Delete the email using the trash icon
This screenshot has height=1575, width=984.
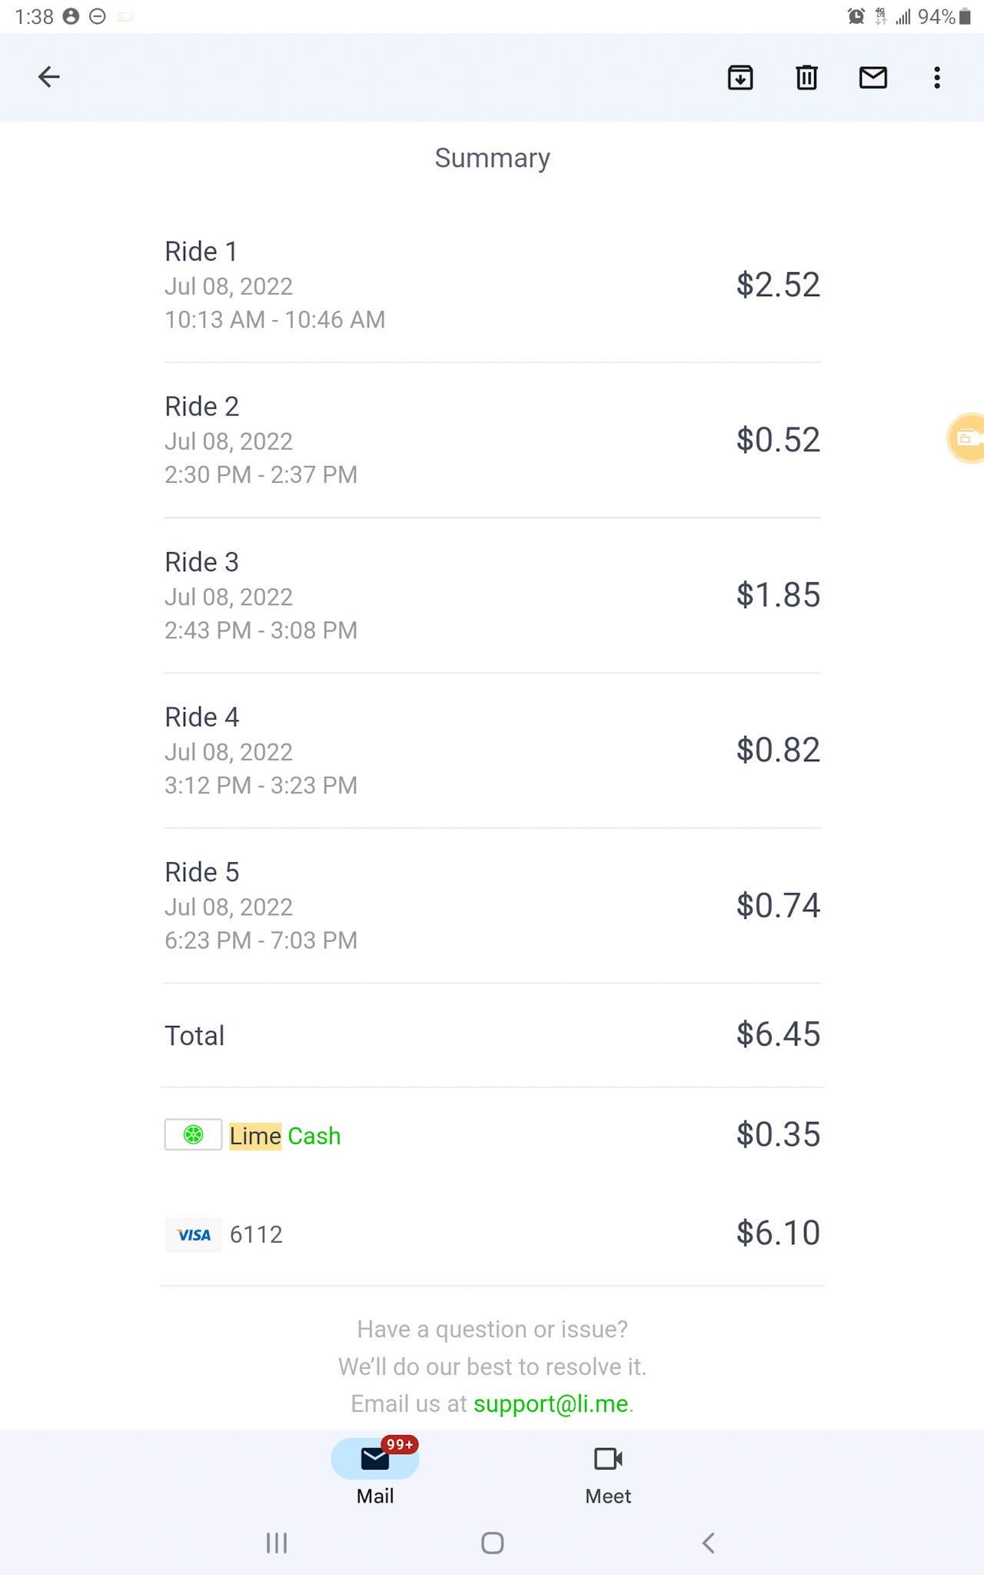coord(806,78)
